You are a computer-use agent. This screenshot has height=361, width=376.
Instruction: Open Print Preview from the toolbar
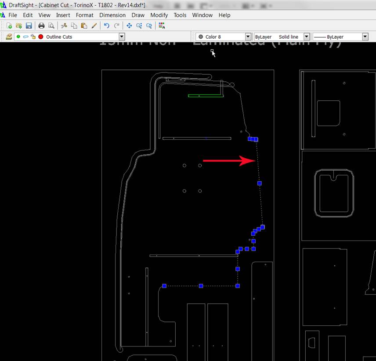(51, 26)
